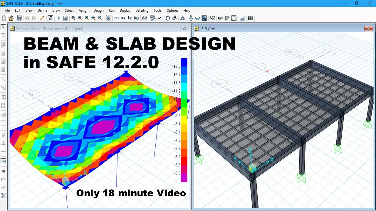Run the analysis with the play icon
Image resolution: width=376 pixels, height=211 pixels.
[58, 18]
